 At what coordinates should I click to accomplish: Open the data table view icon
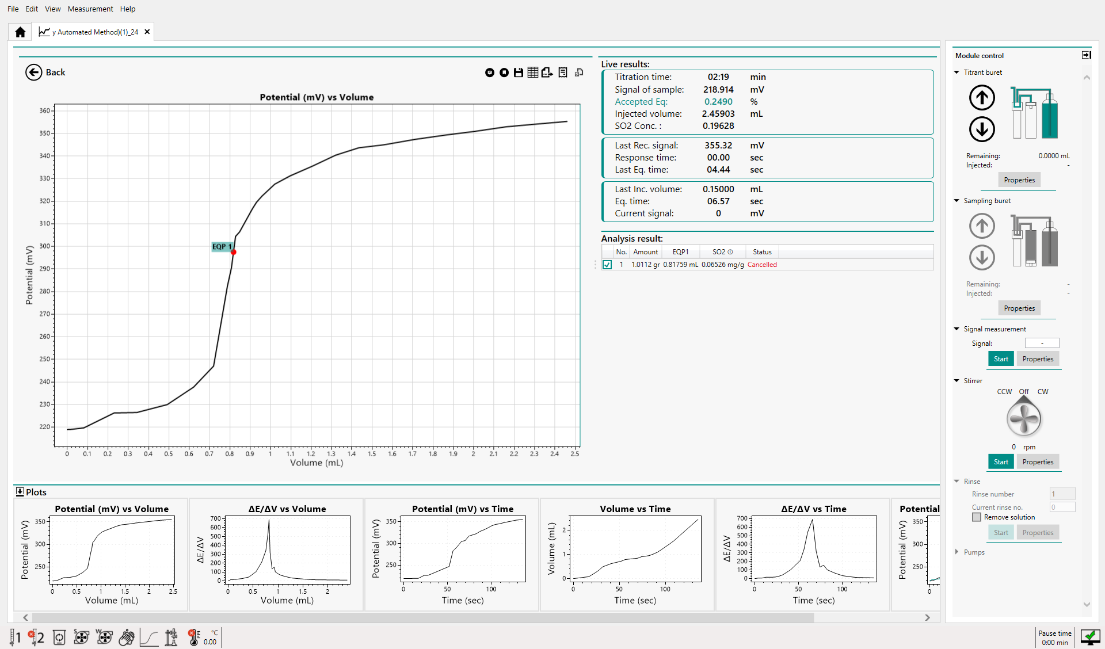click(x=533, y=72)
